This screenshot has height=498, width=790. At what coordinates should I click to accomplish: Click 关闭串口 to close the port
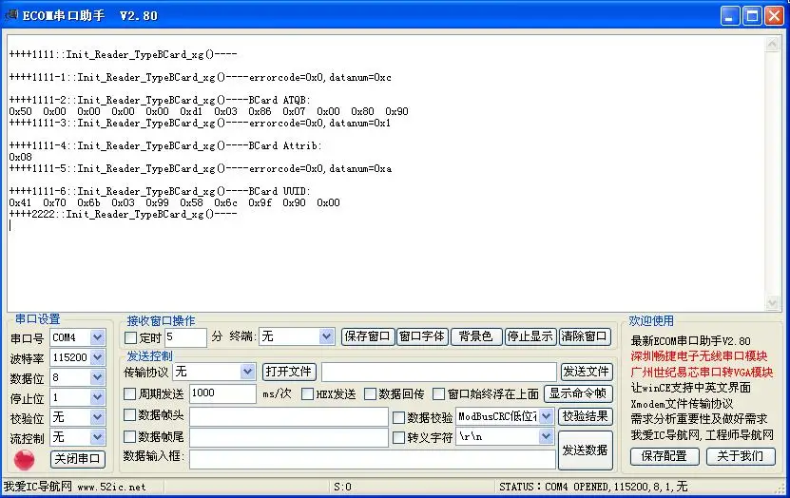(78, 459)
